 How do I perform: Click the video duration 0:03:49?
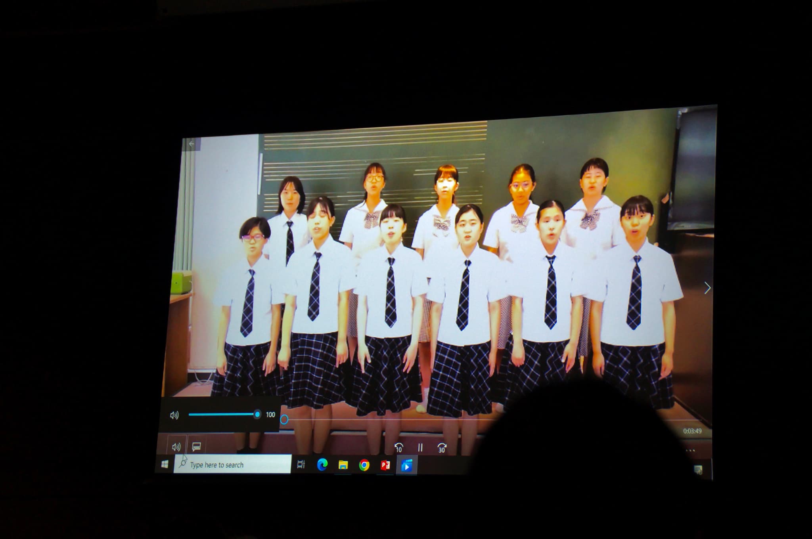click(x=692, y=431)
